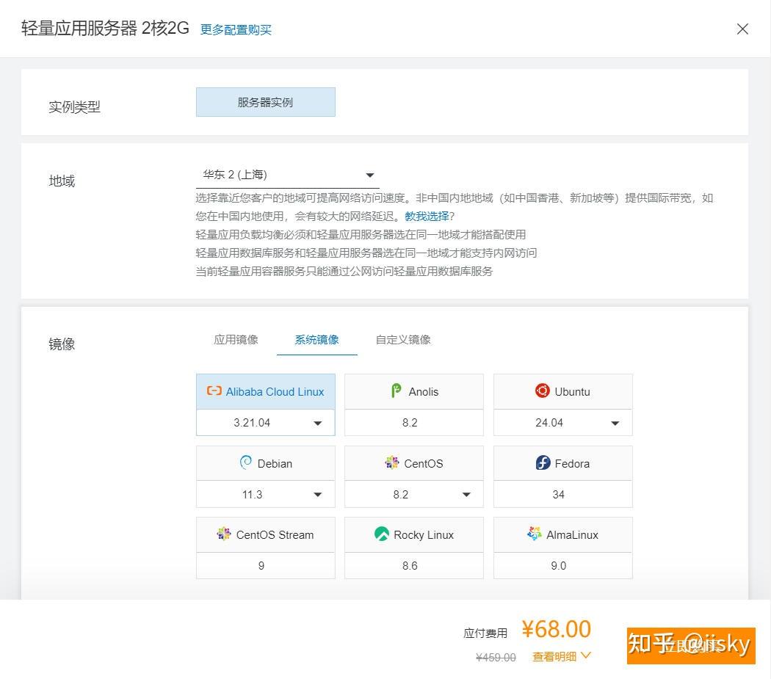
Task: Click the 查看明细 price details link
Action: 554,656
